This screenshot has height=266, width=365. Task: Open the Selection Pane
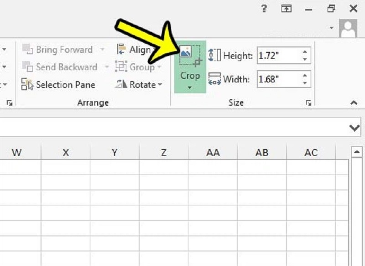tap(59, 85)
